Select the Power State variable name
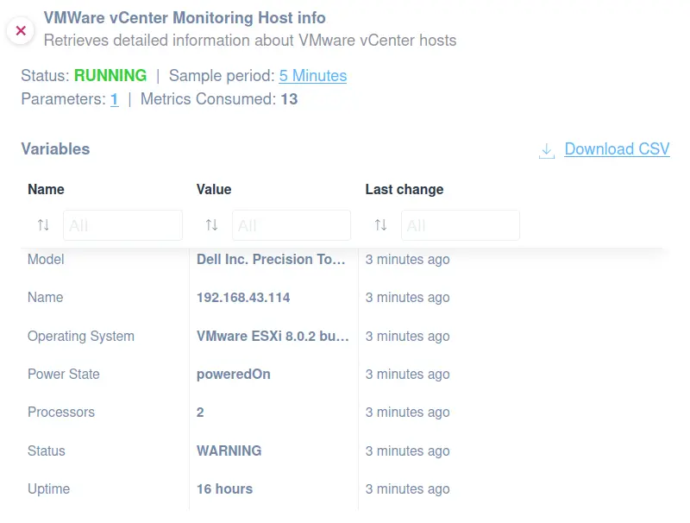Image resolution: width=690 pixels, height=523 pixels. tap(64, 374)
